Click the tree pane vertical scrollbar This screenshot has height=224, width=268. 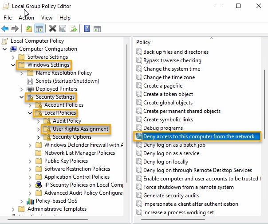127,113
